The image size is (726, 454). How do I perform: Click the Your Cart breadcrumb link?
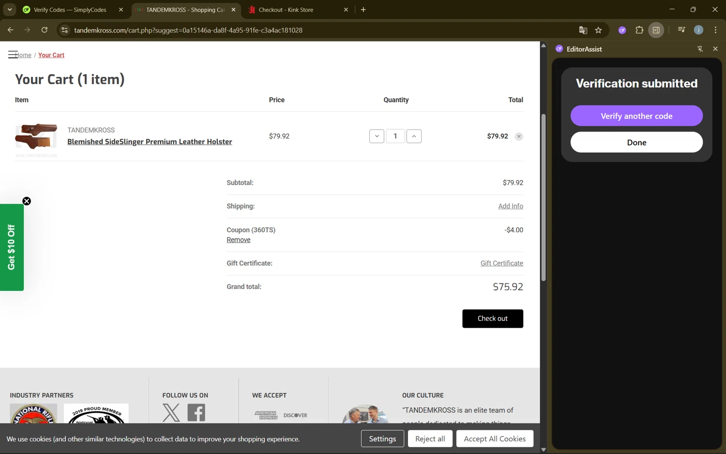pyautogui.click(x=51, y=55)
